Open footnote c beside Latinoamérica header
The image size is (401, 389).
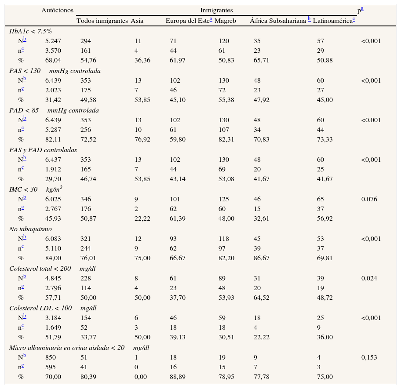354,20
